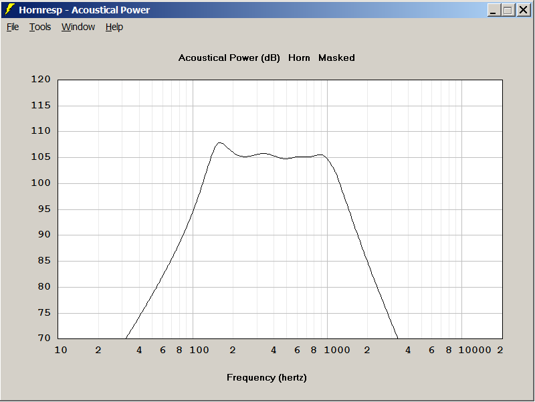
Task: Open the Help menu
Action: tap(114, 27)
